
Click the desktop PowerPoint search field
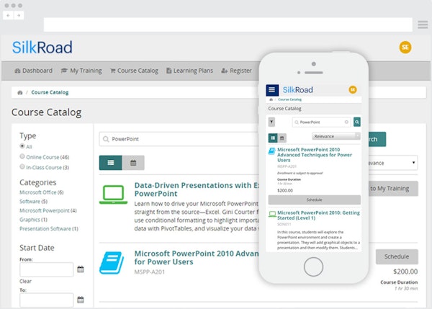pyautogui.click(x=179, y=139)
